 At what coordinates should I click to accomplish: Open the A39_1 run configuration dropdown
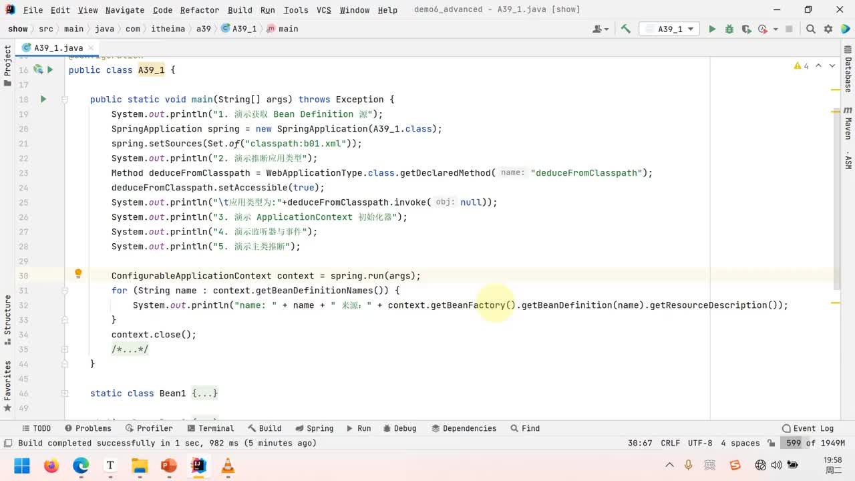pyautogui.click(x=669, y=29)
